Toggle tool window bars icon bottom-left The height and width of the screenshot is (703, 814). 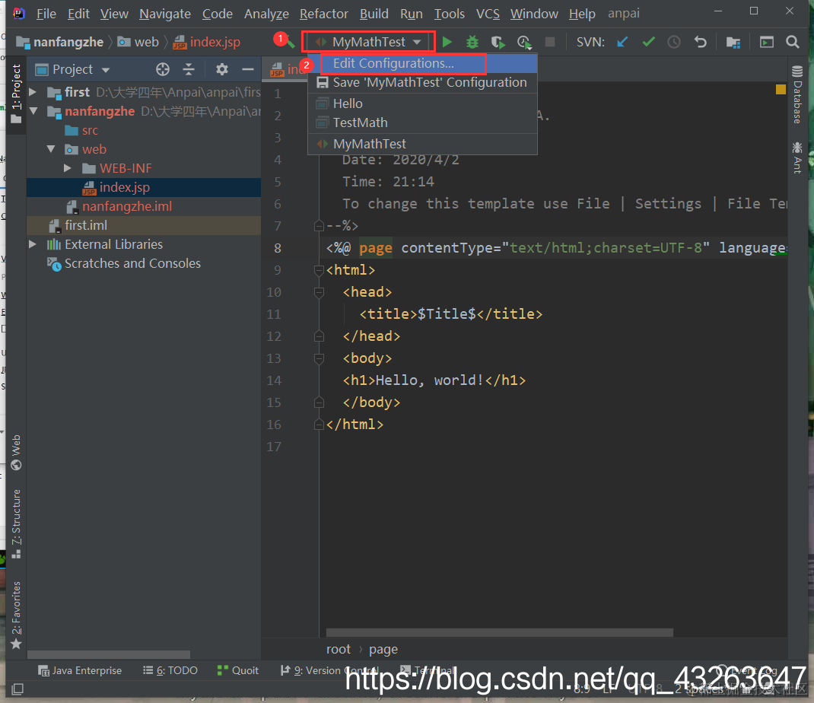point(17,689)
